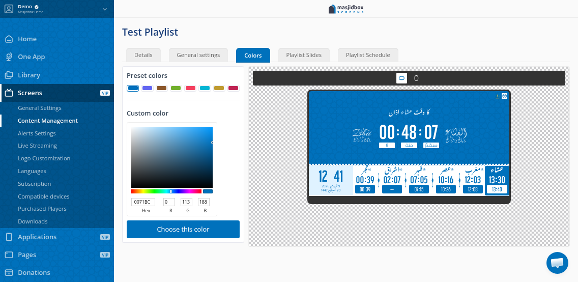Click the 12:03 prayer time in preview

tap(473, 180)
